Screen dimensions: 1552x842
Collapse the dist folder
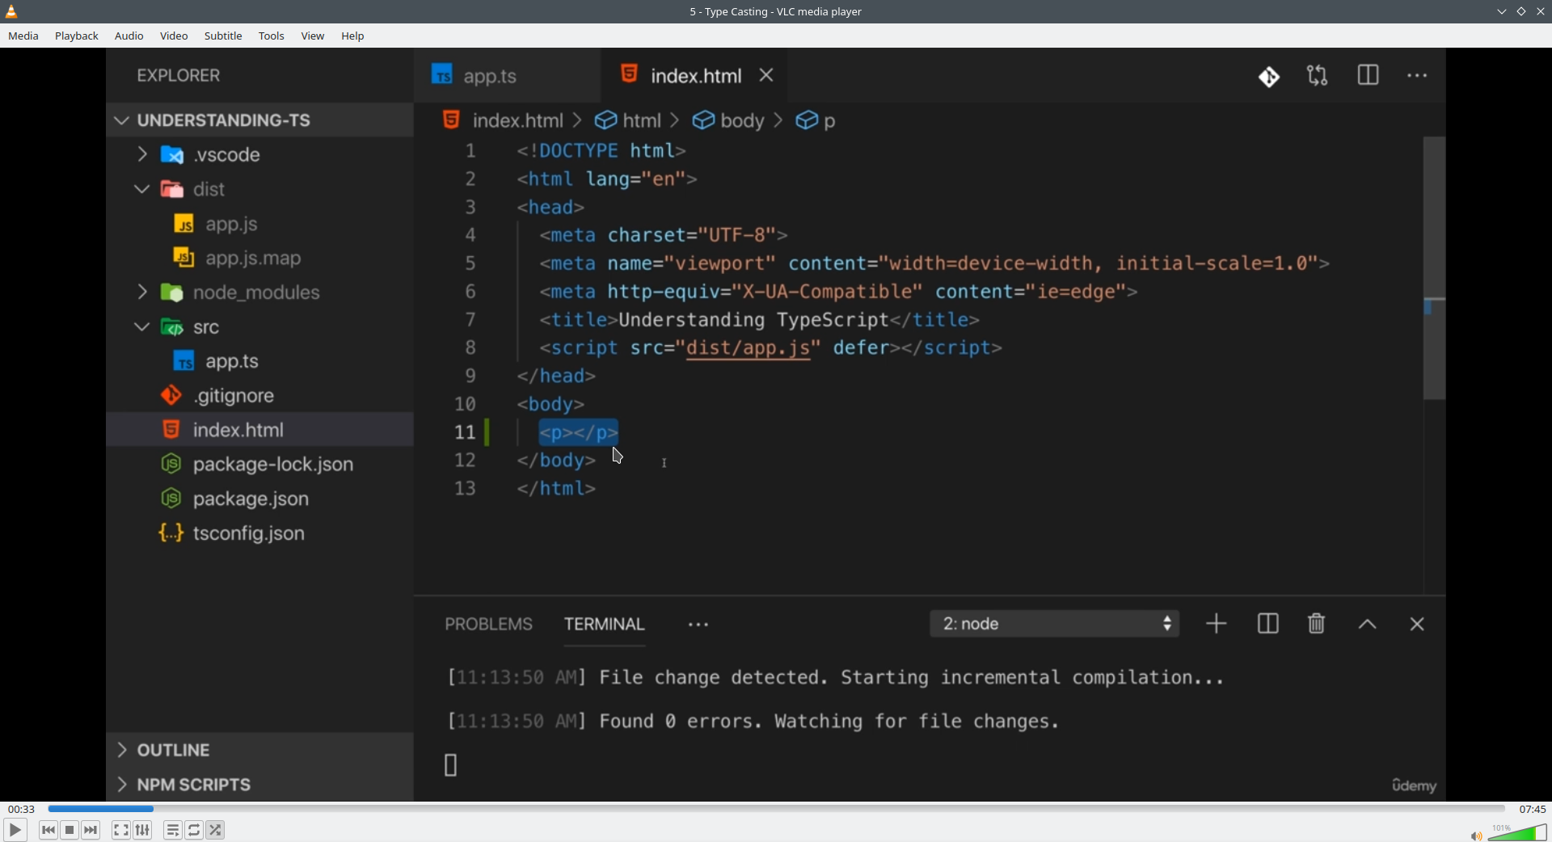pos(142,190)
